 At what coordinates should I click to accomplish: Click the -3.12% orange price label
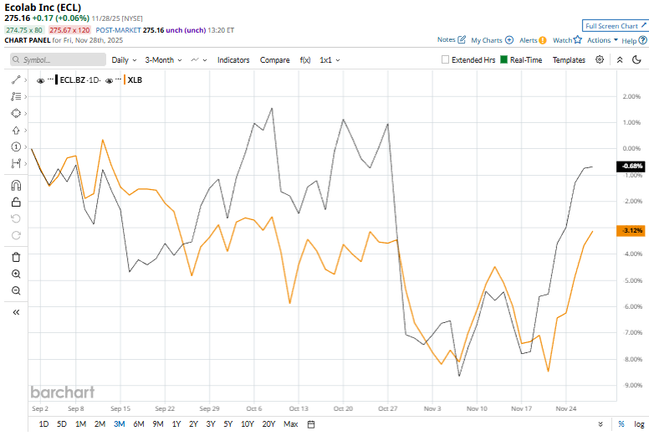coord(631,230)
